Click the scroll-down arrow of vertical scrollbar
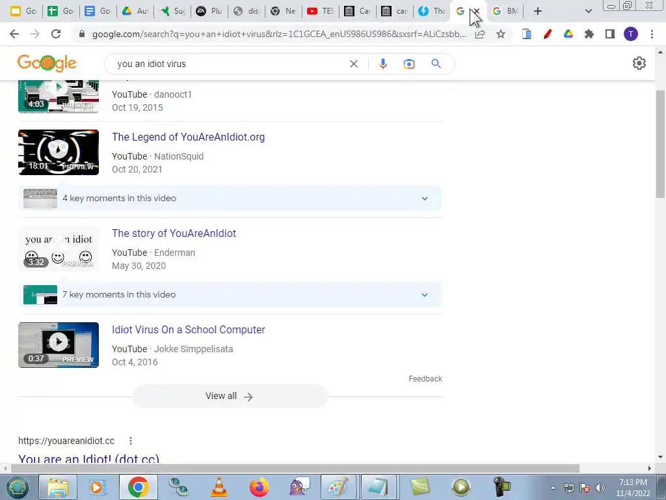 pos(660,457)
